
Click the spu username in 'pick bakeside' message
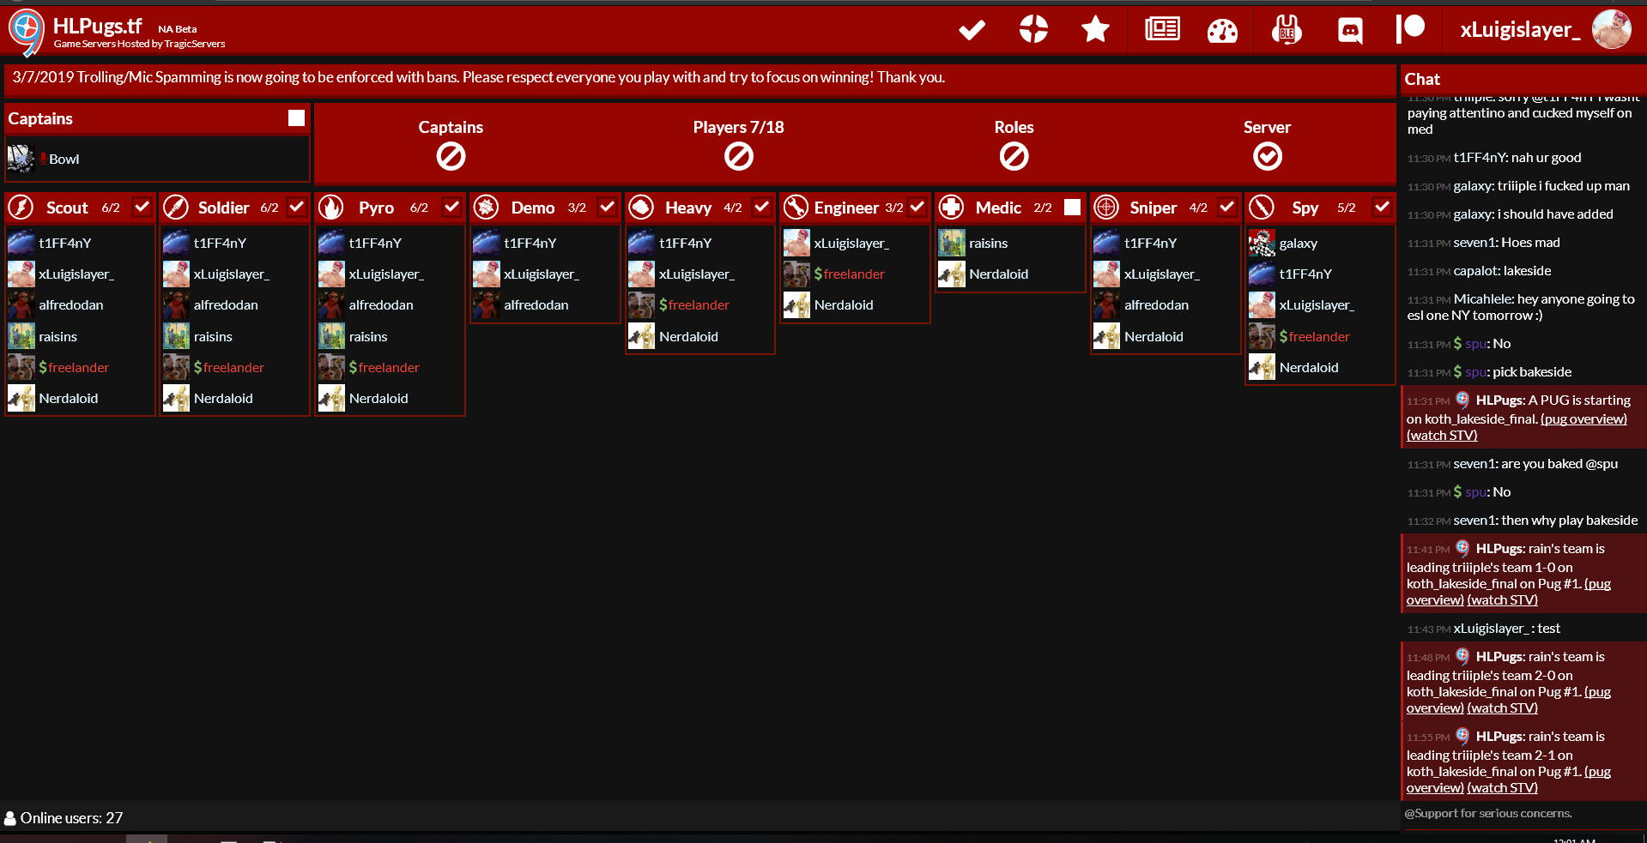coord(1475,372)
